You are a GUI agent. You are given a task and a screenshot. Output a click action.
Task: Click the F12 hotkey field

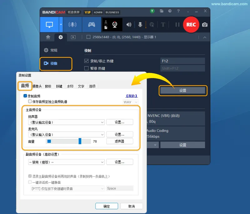[x=182, y=61]
